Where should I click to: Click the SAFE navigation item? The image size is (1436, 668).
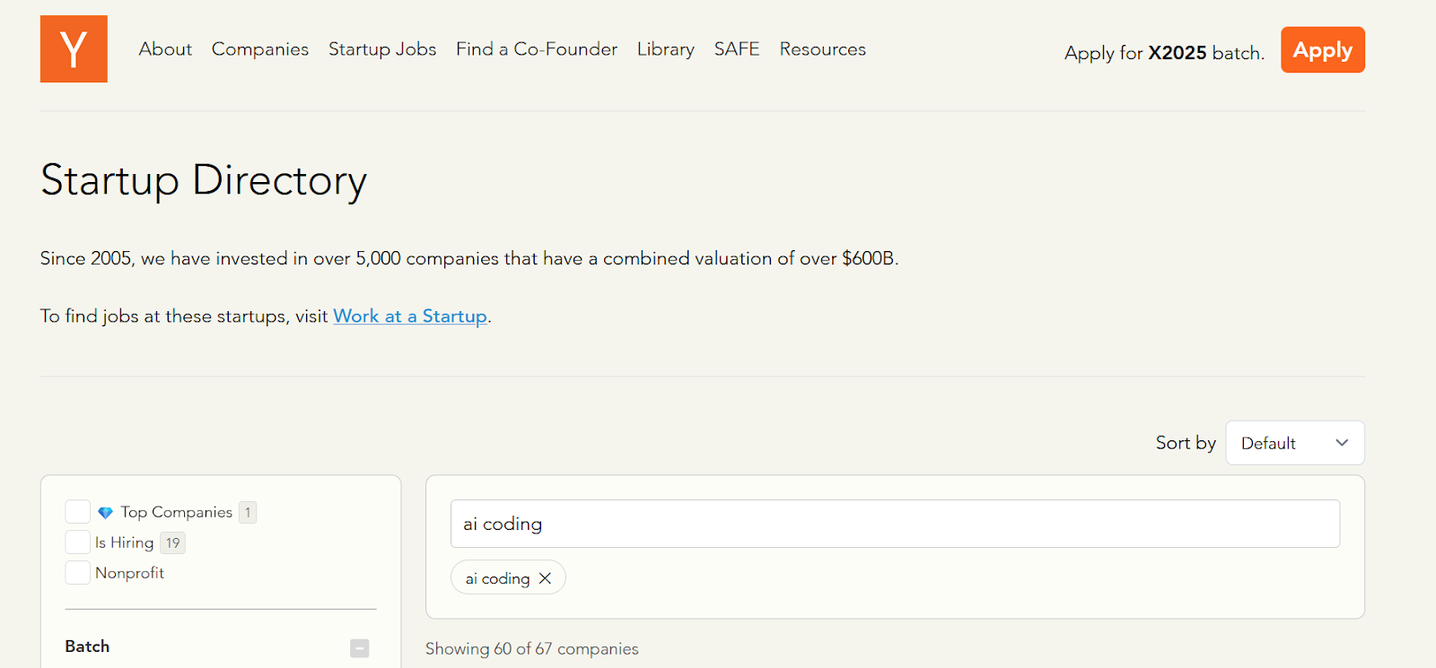[737, 49]
